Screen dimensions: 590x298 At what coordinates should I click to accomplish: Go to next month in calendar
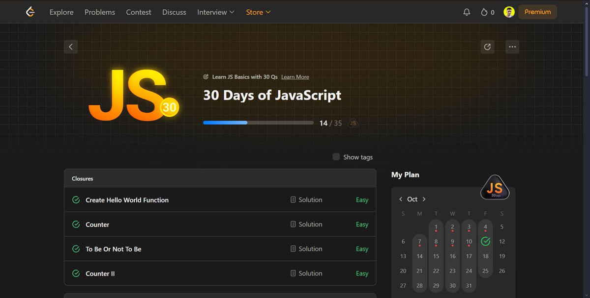424,199
